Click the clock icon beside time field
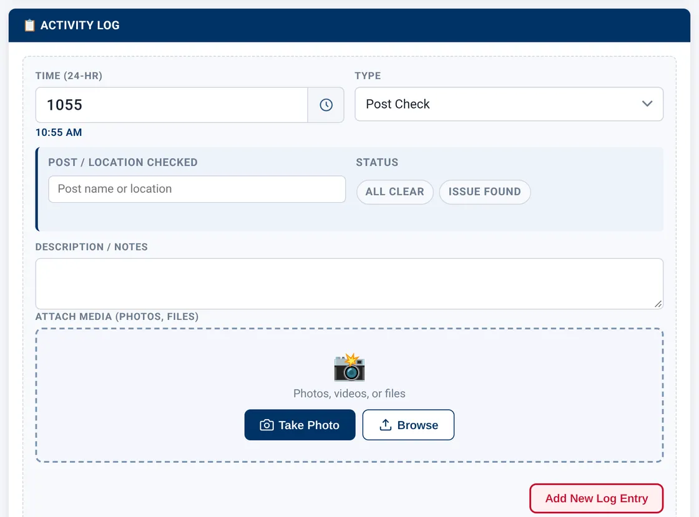The height and width of the screenshot is (517, 699). coord(326,105)
